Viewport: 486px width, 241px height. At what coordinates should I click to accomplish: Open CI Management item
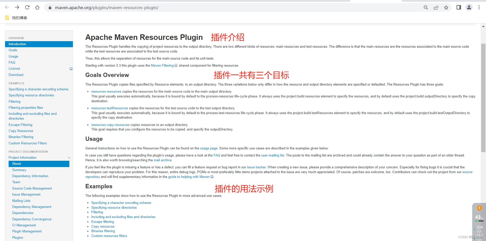pos(24,225)
